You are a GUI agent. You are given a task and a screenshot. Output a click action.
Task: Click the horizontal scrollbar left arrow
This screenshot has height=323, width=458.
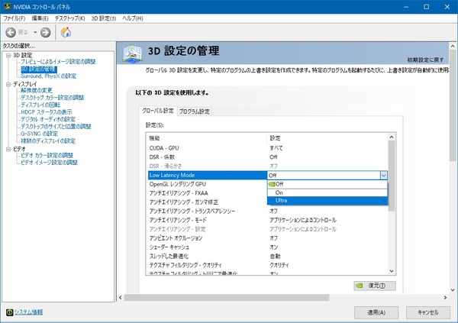click(121, 298)
